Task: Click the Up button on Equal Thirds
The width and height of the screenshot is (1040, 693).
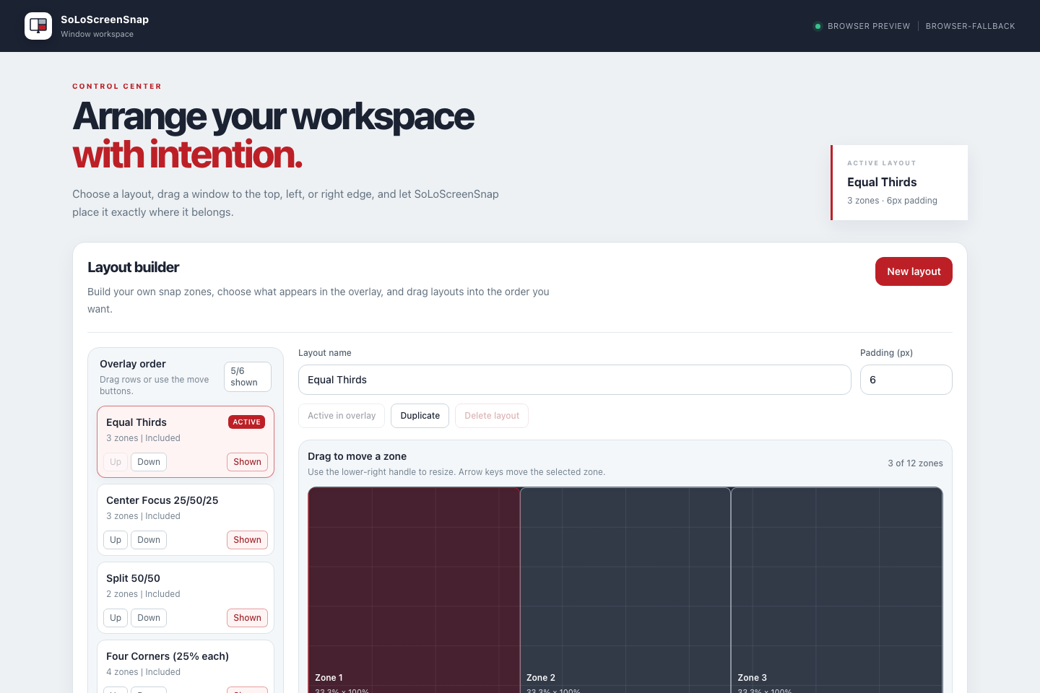Action: pos(116,462)
